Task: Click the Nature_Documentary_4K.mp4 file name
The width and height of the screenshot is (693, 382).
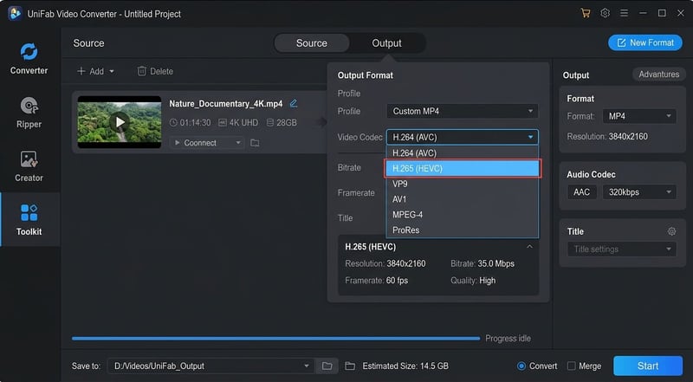Action: (x=226, y=103)
